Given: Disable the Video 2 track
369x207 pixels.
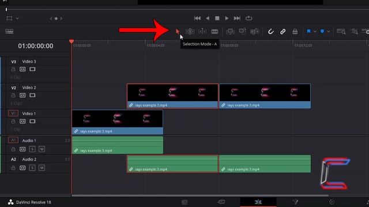Looking at the screenshot, I should [32, 95].
